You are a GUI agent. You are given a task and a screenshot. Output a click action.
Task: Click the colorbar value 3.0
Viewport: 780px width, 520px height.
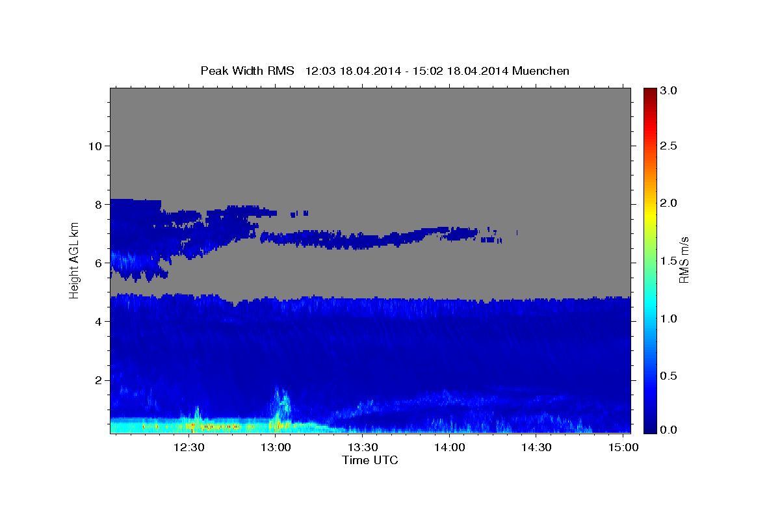pyautogui.click(x=669, y=90)
